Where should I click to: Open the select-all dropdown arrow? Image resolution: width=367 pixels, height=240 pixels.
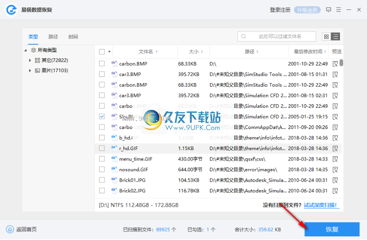tap(109, 52)
